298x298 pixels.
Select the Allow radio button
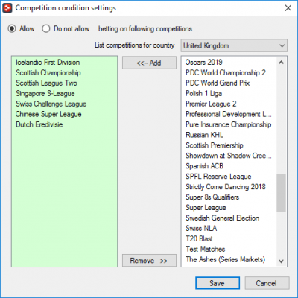click(12, 28)
